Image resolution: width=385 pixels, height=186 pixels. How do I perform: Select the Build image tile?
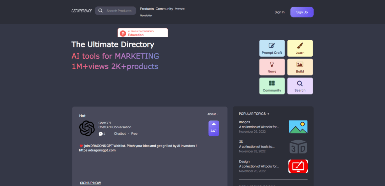click(x=300, y=67)
